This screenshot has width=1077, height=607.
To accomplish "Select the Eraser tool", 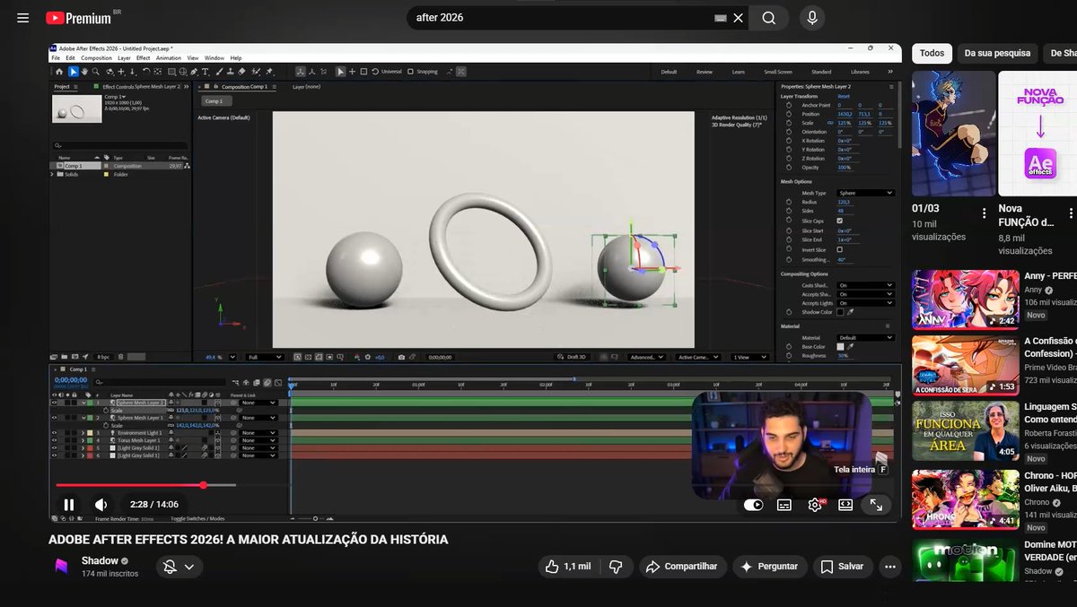I will coord(241,72).
